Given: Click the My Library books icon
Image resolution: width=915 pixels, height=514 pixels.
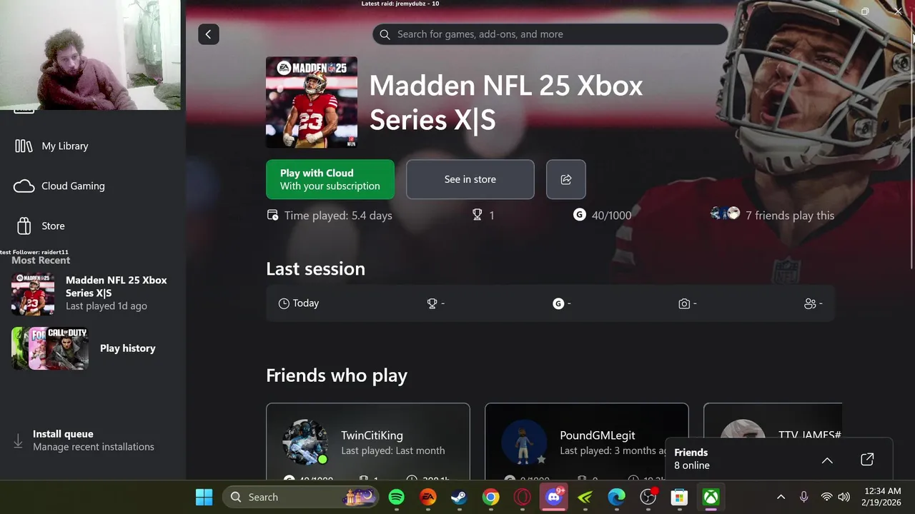Looking at the screenshot, I should (24, 146).
